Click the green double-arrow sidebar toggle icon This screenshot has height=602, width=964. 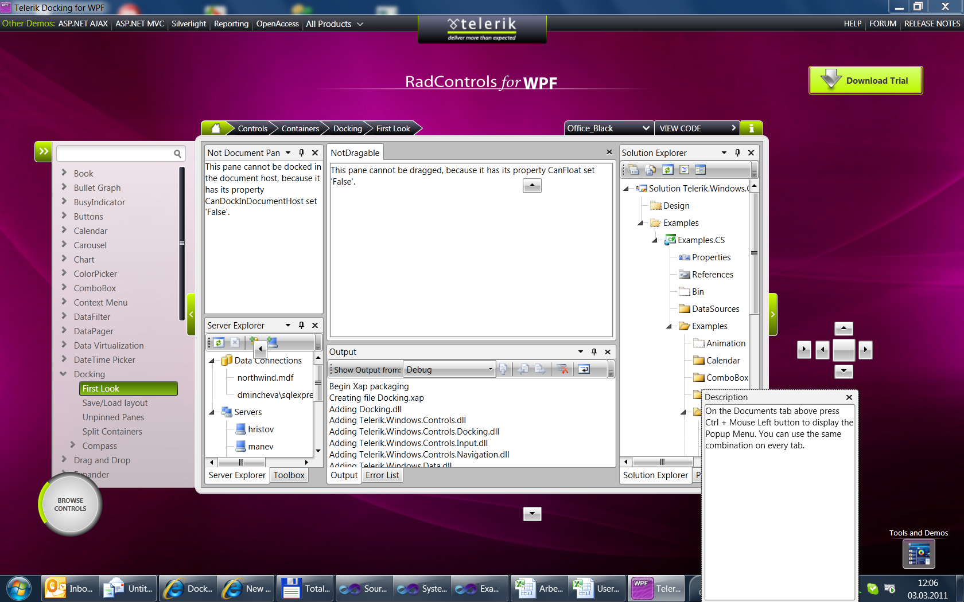44,151
